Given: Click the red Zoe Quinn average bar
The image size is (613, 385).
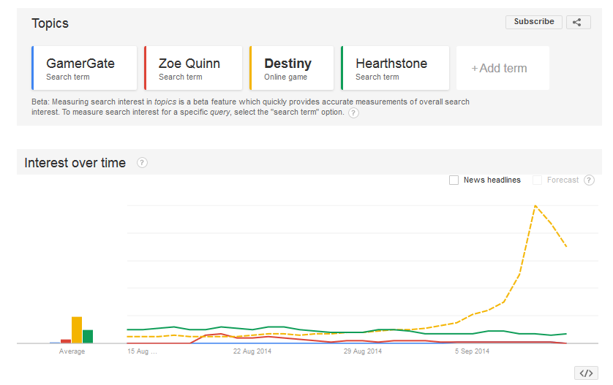Looking at the screenshot, I should (x=66, y=340).
